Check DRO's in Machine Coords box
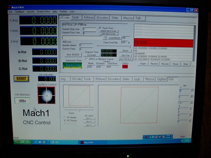 point(87,59)
